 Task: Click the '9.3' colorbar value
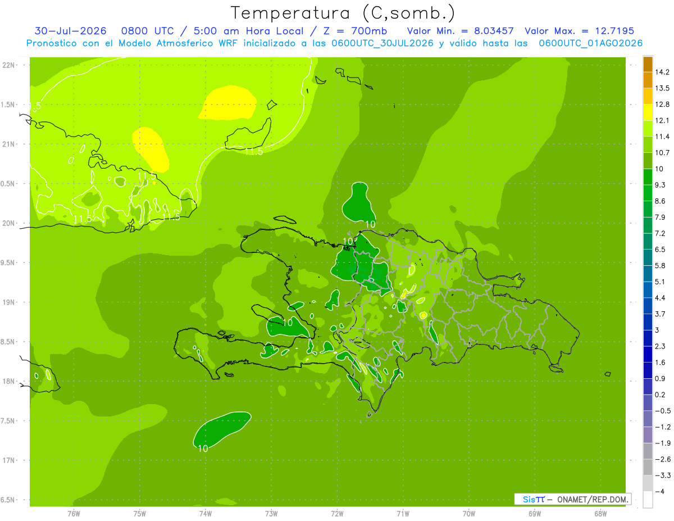661,185
